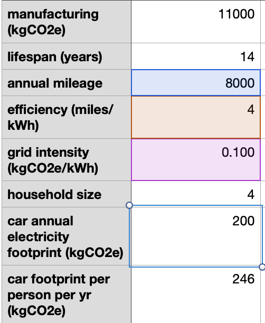The image size is (265, 323).
Task: Select the cell with value 11000
Action: tap(196, 22)
